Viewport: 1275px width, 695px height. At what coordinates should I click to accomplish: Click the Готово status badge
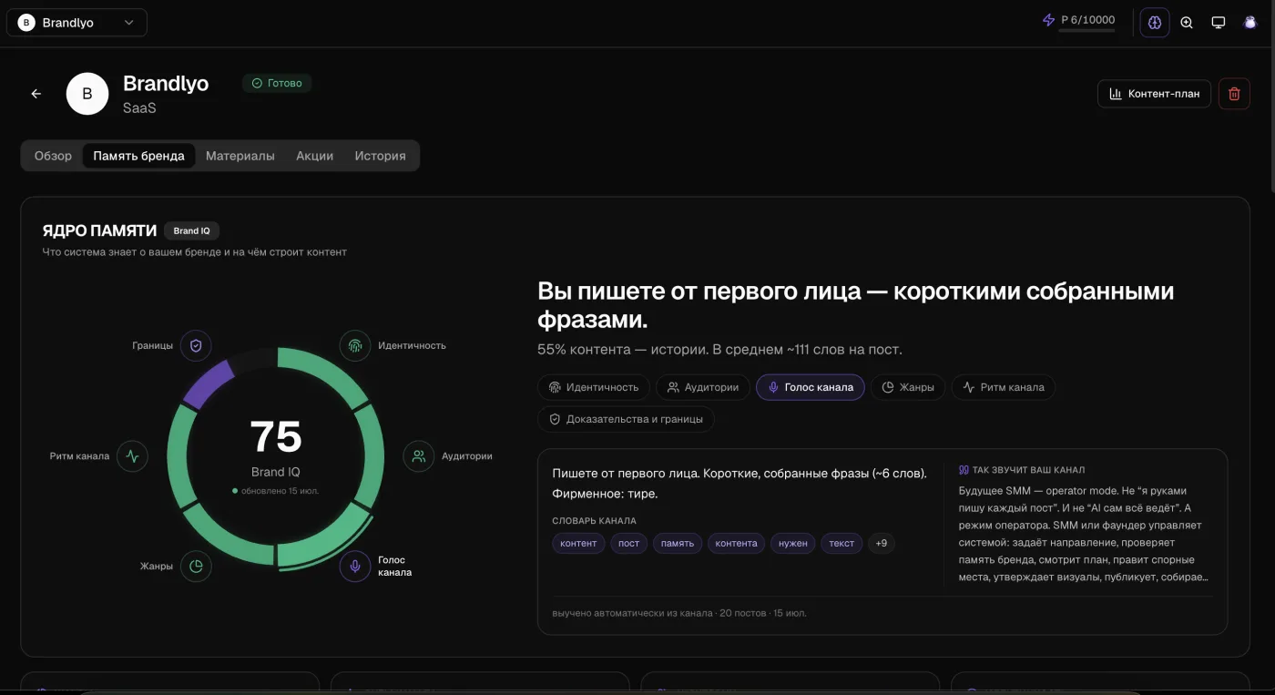(x=277, y=83)
